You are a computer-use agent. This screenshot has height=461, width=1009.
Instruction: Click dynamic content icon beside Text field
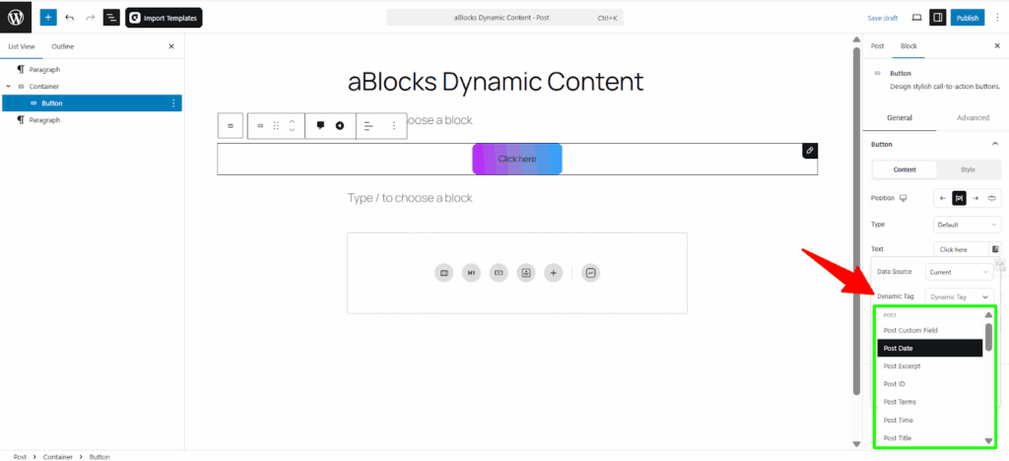click(x=995, y=249)
